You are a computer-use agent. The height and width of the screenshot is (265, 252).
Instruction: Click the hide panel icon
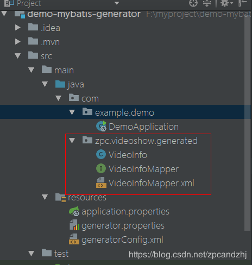242,3
